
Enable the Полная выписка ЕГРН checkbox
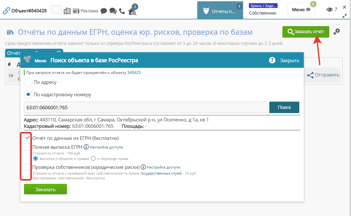(x=27, y=147)
